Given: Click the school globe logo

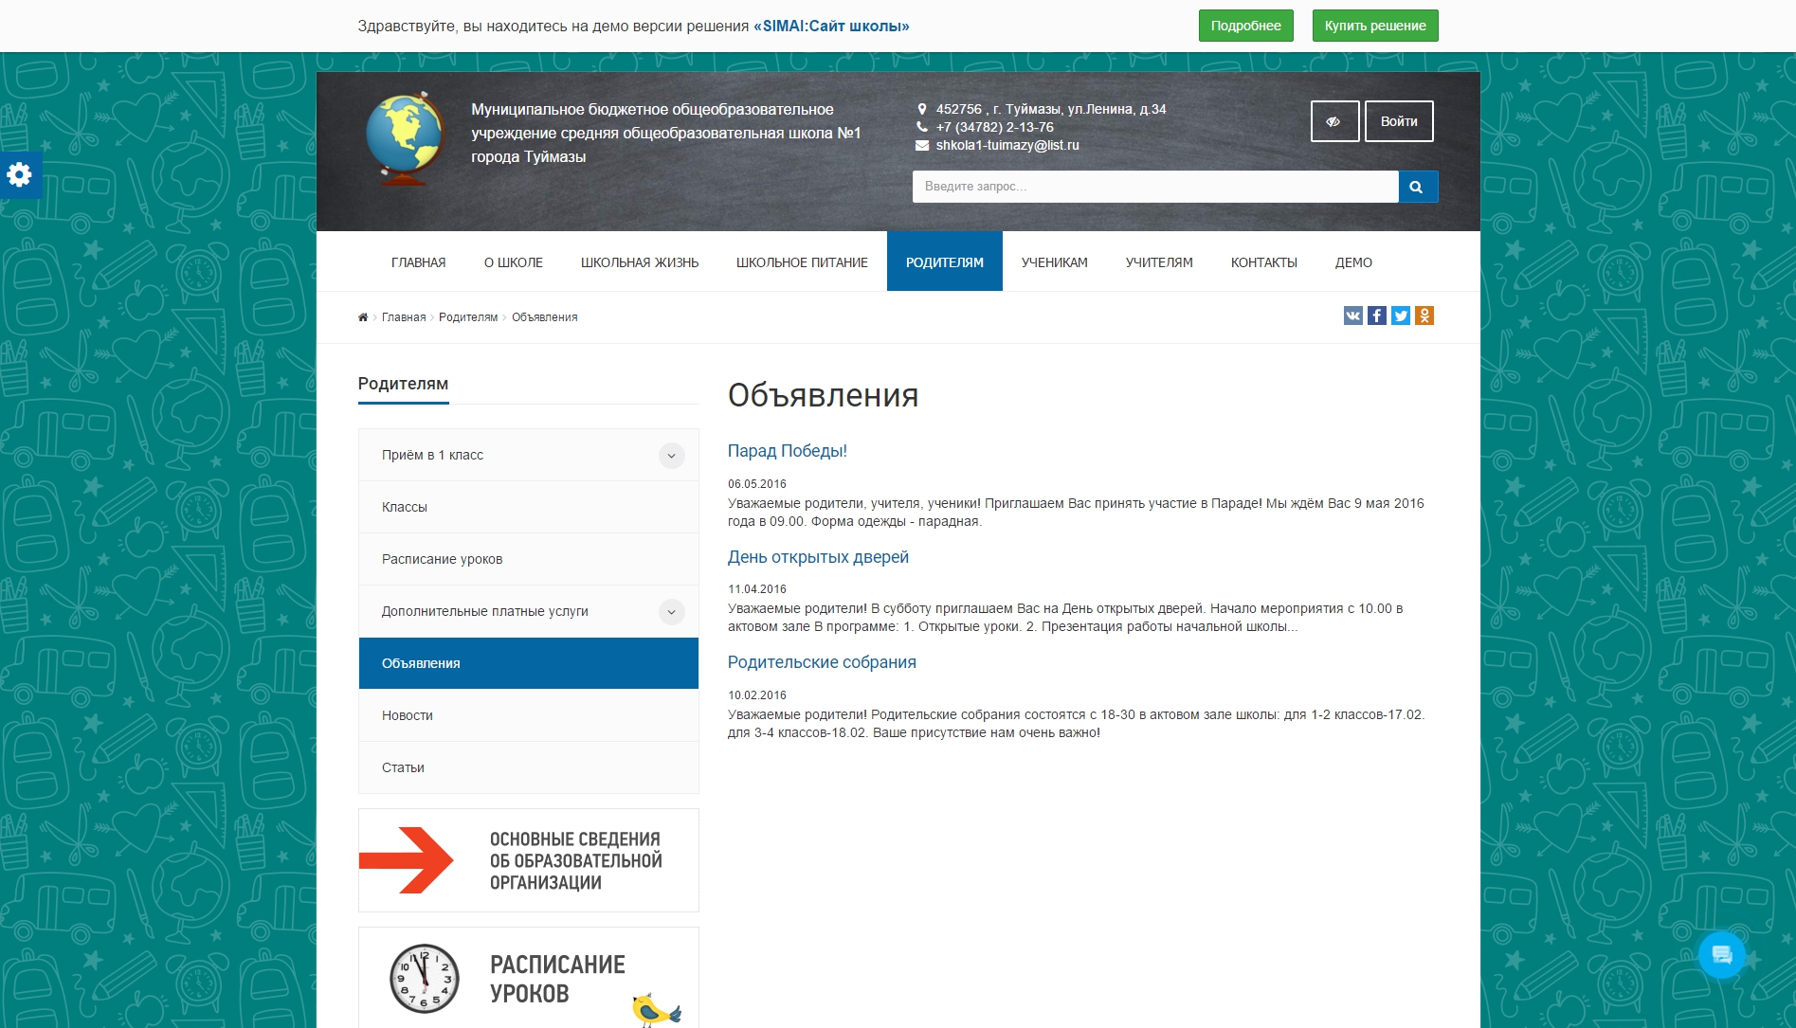Looking at the screenshot, I should pos(405,139).
